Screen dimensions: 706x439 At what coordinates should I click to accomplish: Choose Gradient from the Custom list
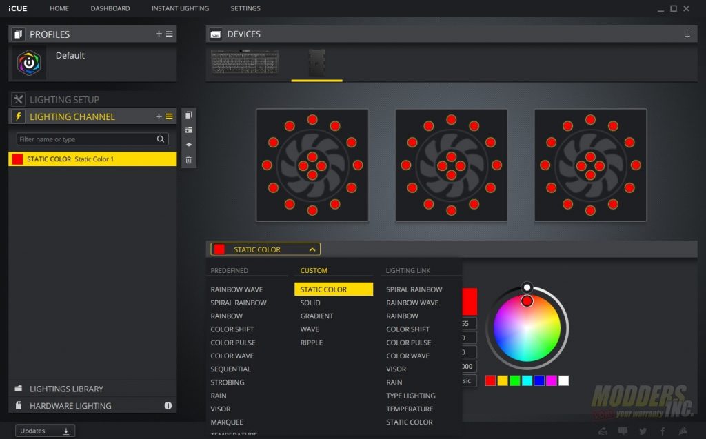tap(317, 316)
